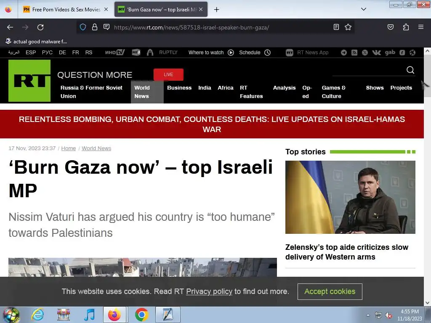Click the gab social icon

390,53
